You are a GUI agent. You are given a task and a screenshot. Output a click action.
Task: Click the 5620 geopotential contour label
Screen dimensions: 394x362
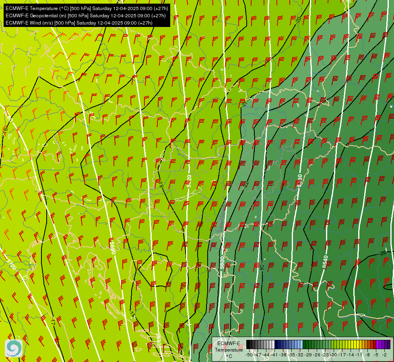click(x=189, y=181)
